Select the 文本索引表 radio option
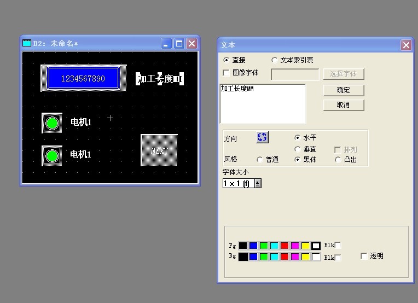The height and width of the screenshot is (303, 418). coord(275,60)
